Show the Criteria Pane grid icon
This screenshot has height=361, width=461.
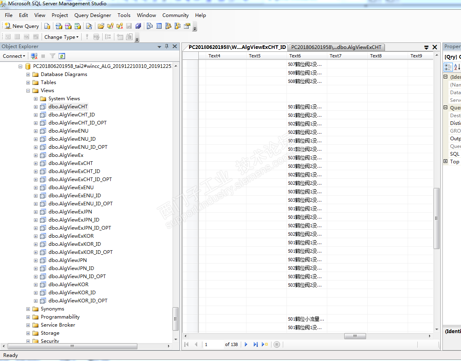[17, 37]
